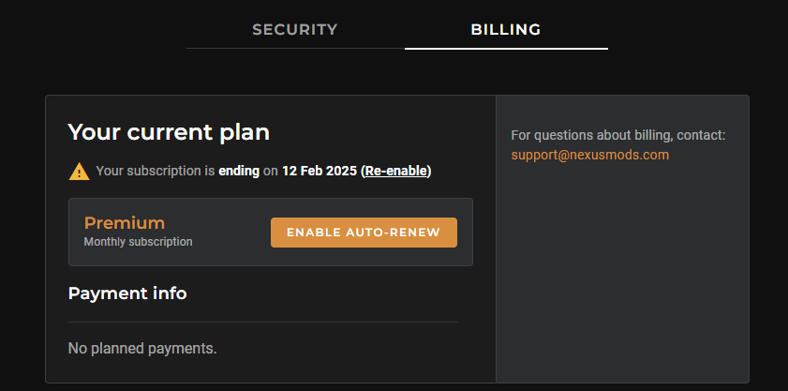
Task: Click the Payment info heading
Action: tap(127, 293)
